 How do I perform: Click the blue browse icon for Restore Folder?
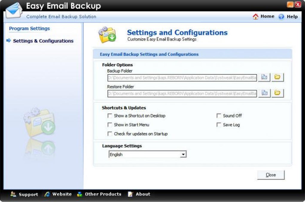264,93
